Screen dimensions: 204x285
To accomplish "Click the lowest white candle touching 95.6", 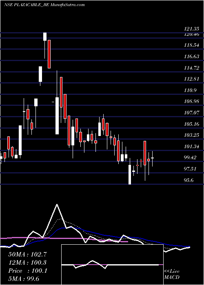I will (x=130, y=175).
